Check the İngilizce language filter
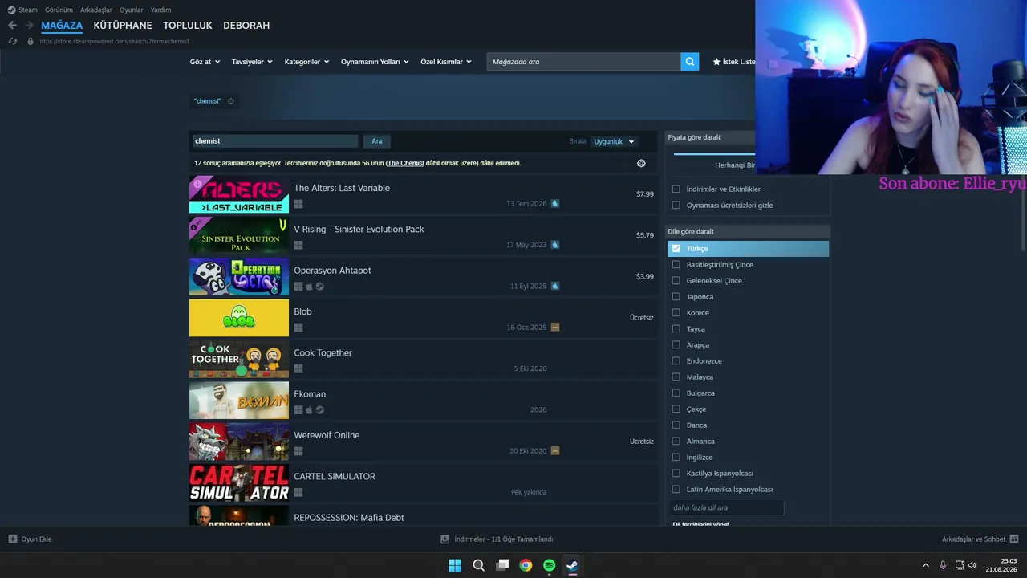Viewport: 1027px width, 578px height. [x=676, y=458]
